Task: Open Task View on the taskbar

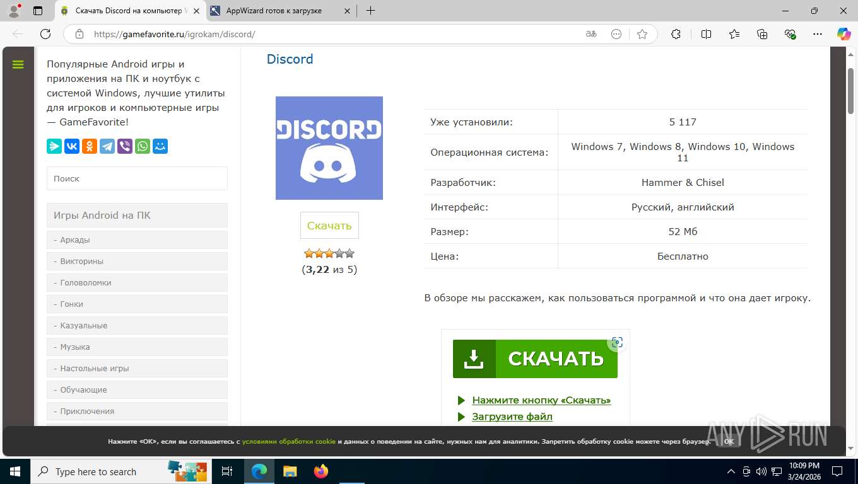Action: click(227, 471)
